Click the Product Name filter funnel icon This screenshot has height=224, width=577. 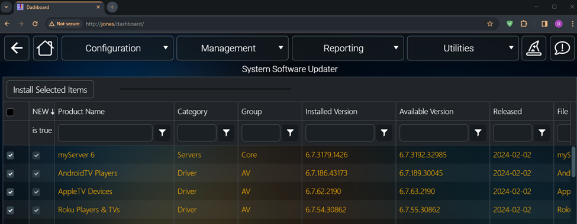tap(162, 133)
